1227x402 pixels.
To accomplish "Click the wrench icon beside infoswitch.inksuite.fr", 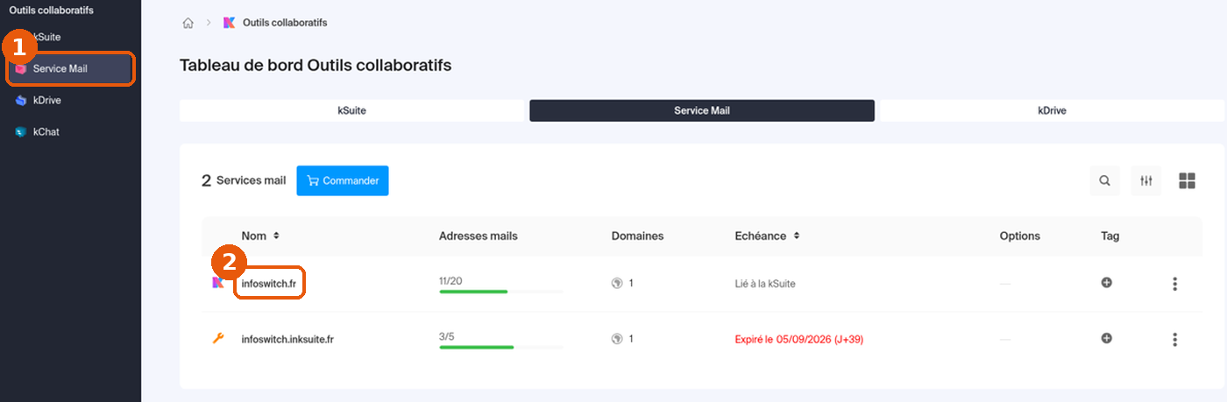I will click(x=218, y=338).
